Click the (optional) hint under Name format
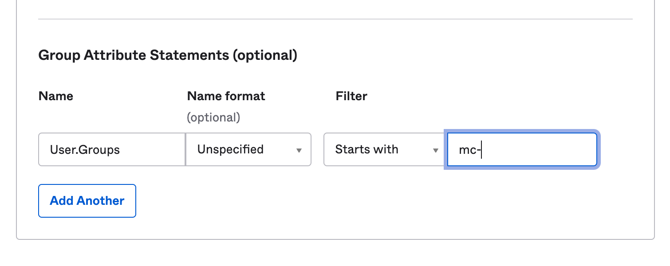Image resolution: width=670 pixels, height=266 pixels. point(213,117)
